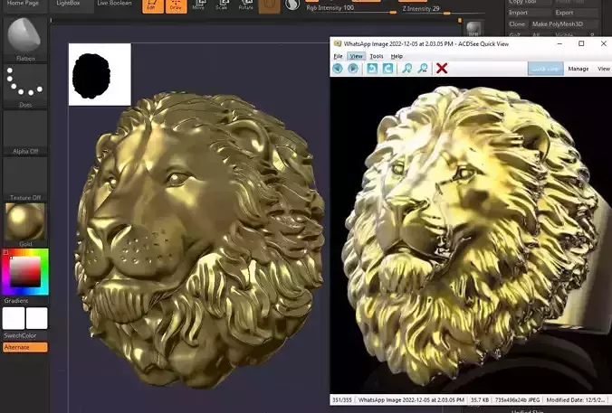Delete image with the red X icon

(442, 69)
